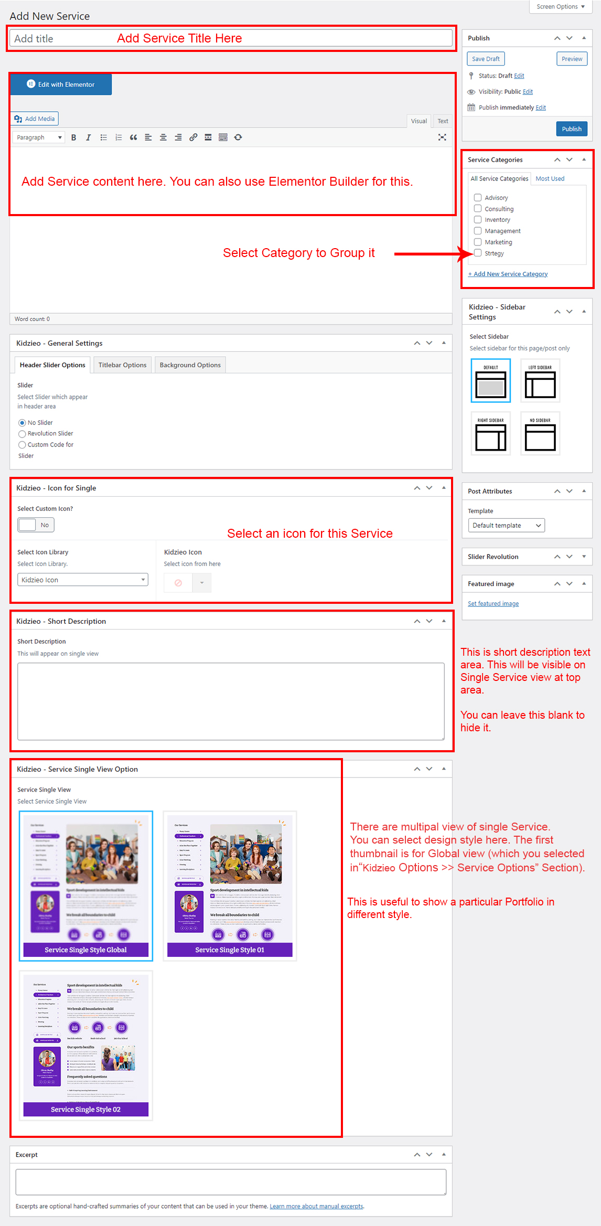The width and height of the screenshot is (601, 1226).
Task: Click the Edit with Elementor button
Action: 61,84
